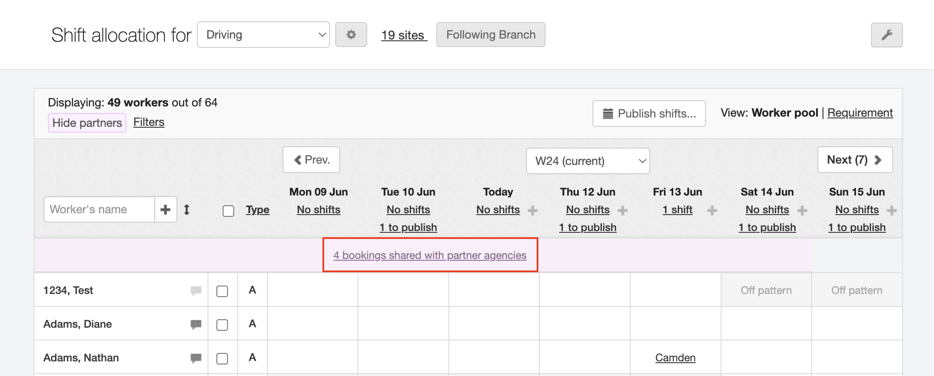This screenshot has height=376, width=934.
Task: Open the Filters link
Action: [149, 122]
